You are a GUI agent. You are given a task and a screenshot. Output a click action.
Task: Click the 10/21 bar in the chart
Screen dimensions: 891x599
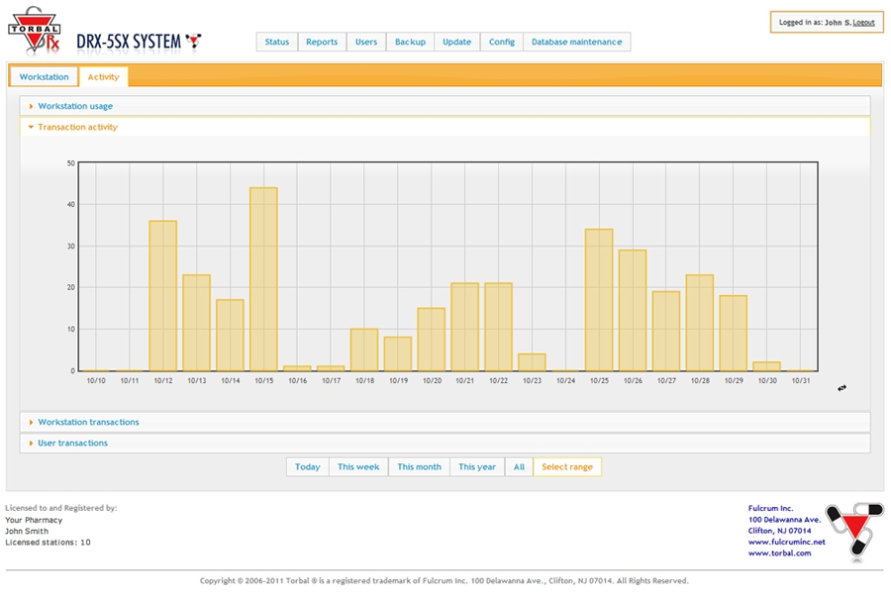pyautogui.click(x=465, y=327)
